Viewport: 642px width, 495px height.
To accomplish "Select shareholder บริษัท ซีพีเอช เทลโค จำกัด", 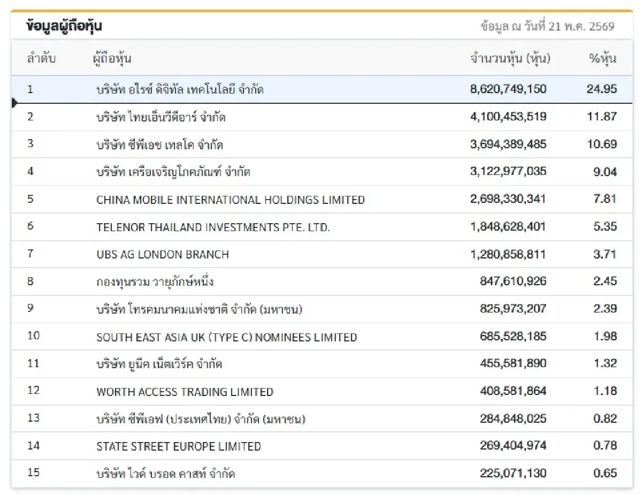I will [159, 144].
